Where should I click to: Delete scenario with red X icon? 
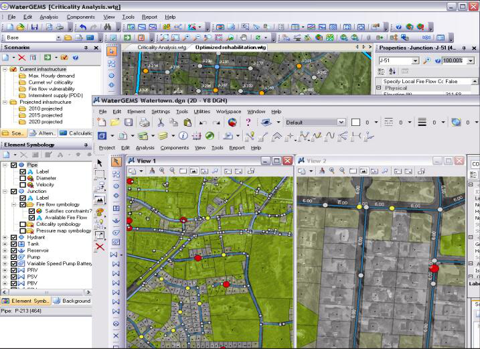pos(21,58)
